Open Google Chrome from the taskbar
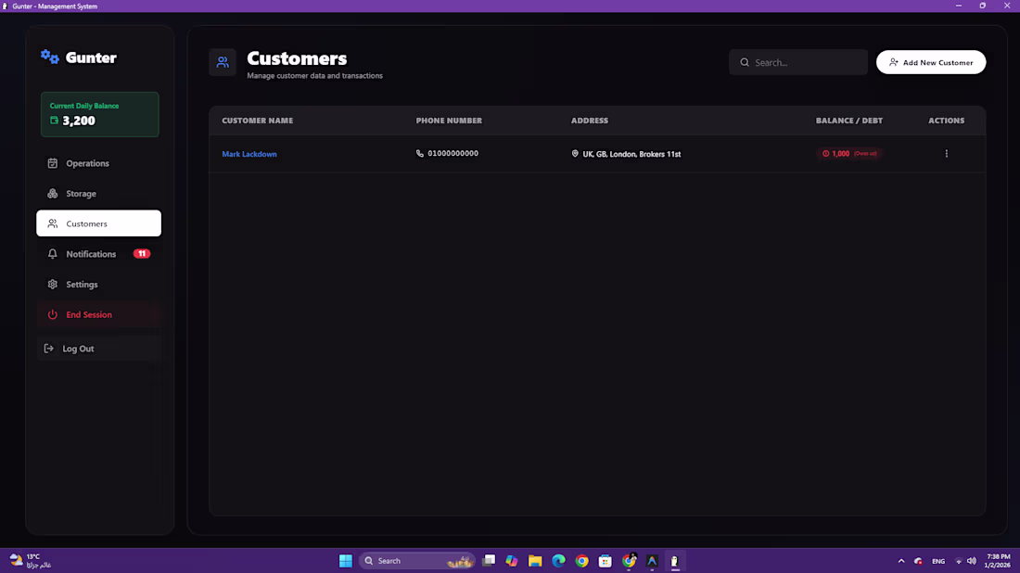Image resolution: width=1020 pixels, height=573 pixels. click(582, 561)
